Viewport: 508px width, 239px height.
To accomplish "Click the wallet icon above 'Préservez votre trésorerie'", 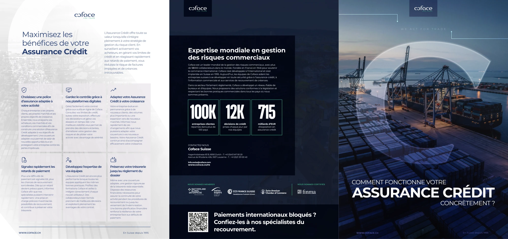I will point(113,160).
